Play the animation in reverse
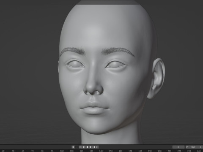The width and height of the screenshot is (203, 152). [x=87, y=147]
